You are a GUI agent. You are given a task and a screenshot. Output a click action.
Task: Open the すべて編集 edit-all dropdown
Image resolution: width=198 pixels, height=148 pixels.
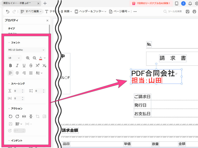pos(31,12)
